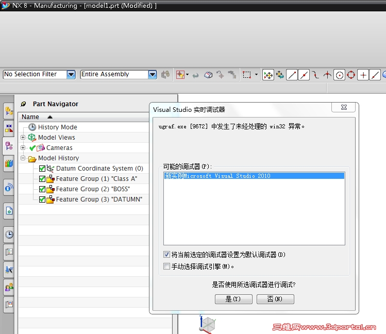Click the Deselect All cube icon

tap(208, 75)
